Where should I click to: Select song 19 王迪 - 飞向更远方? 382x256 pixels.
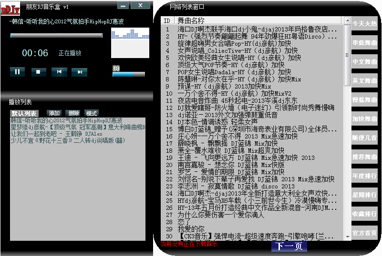coord(252,158)
